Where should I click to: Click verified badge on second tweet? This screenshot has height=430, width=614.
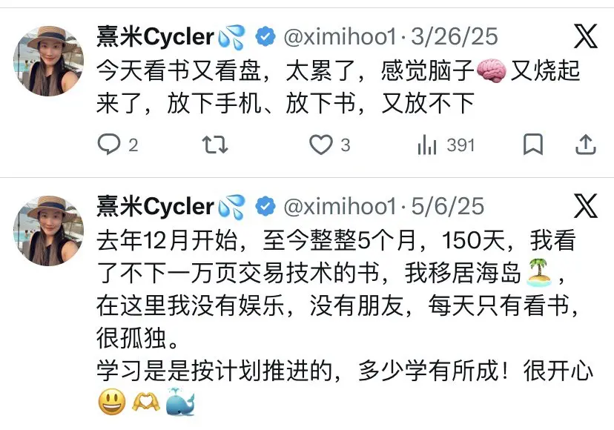click(265, 206)
